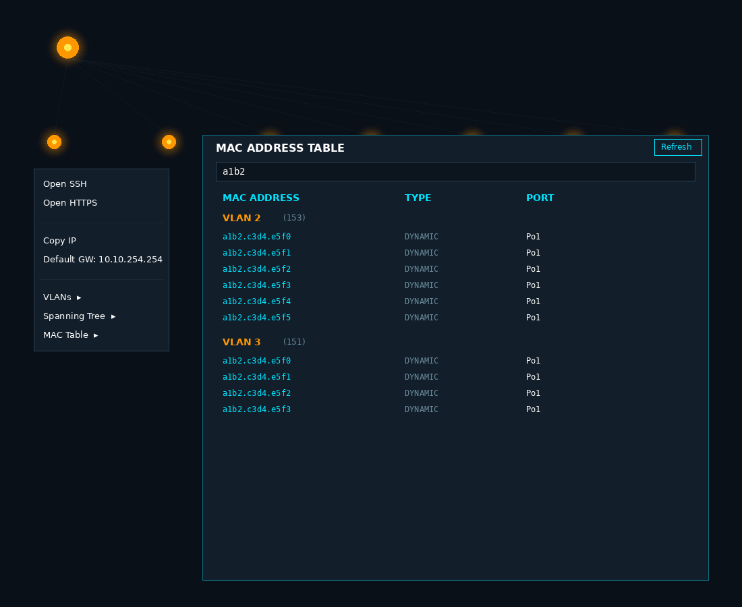Expand the Spanning Tree submenu

point(79,316)
